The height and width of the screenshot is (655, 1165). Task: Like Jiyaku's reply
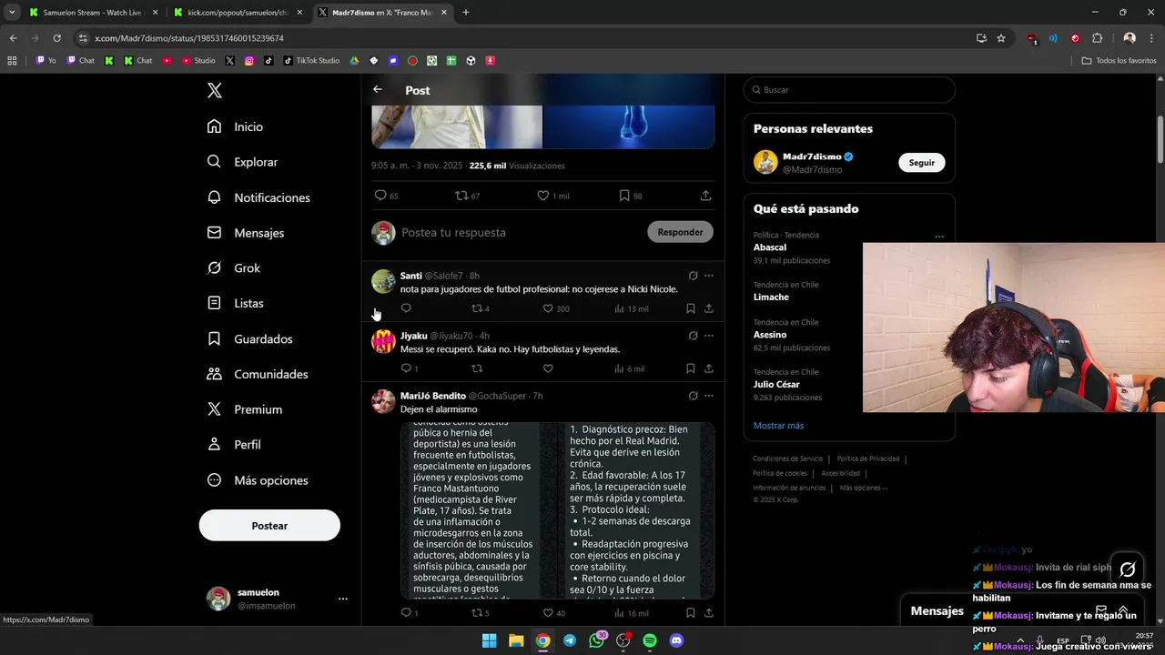tap(548, 368)
